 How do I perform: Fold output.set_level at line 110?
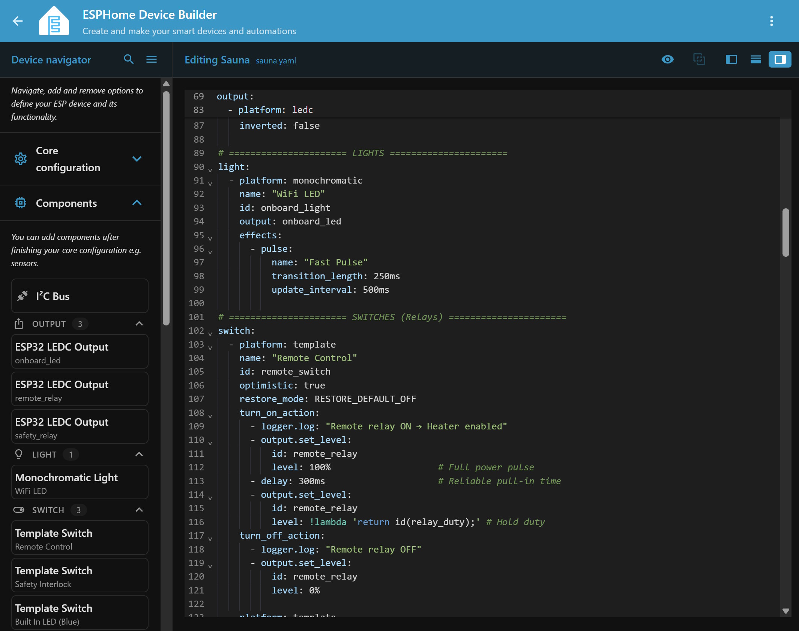tap(210, 443)
